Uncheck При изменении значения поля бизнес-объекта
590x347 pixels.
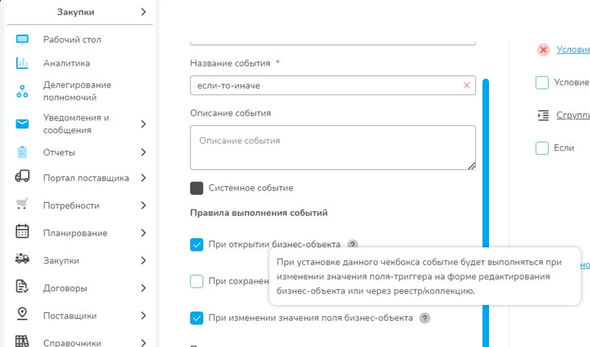(x=196, y=318)
